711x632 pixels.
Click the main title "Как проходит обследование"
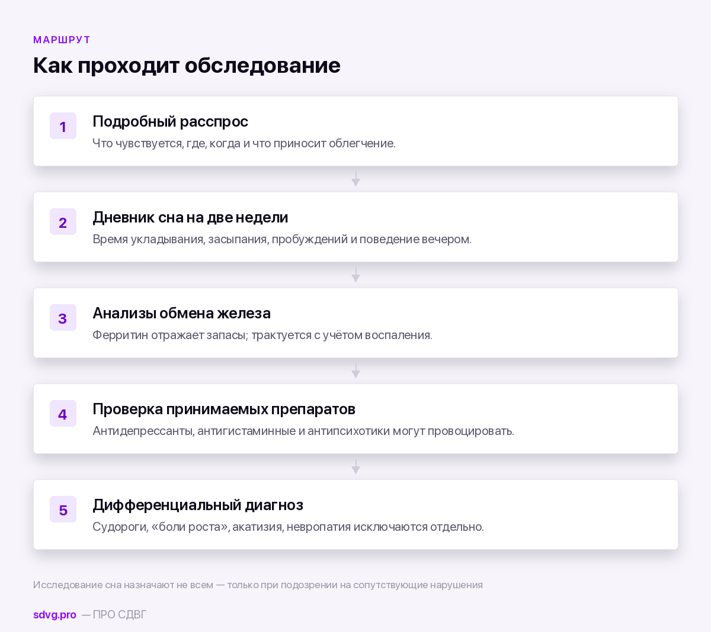pos(187,65)
